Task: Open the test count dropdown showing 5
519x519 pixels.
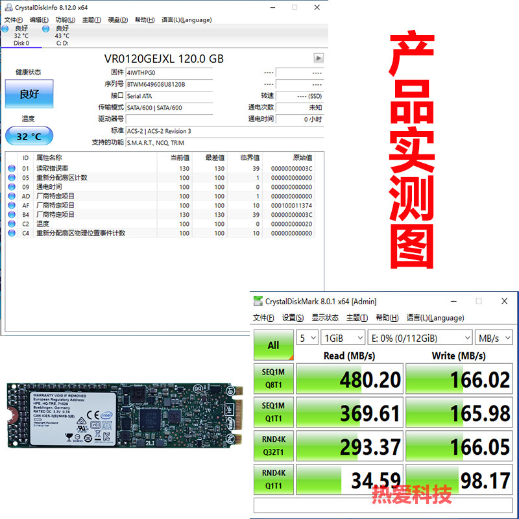Action: tap(307, 338)
